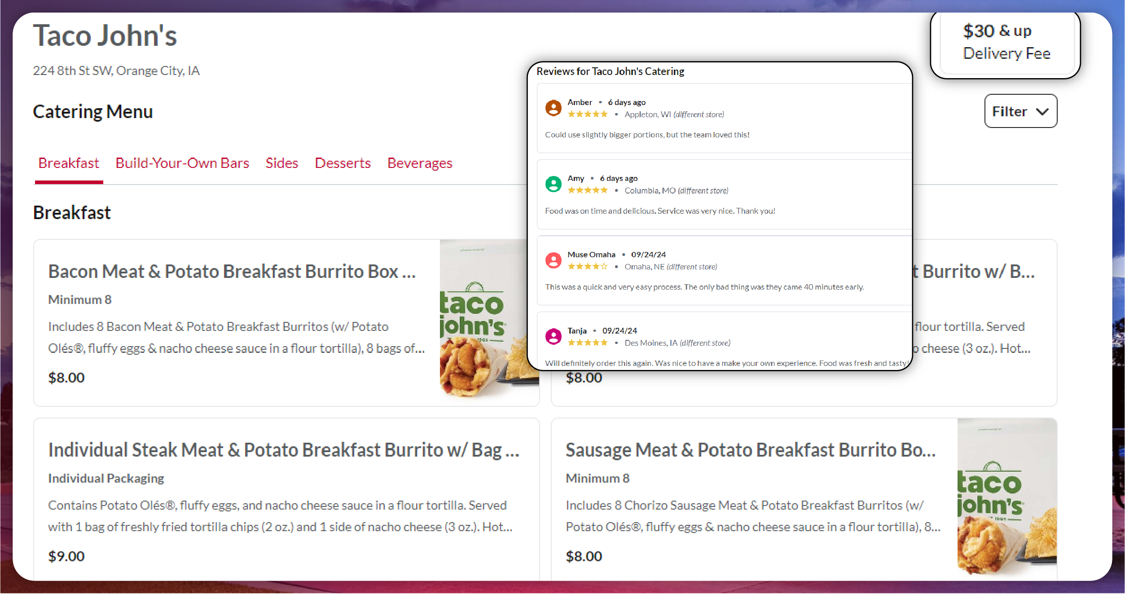Click the Sides menu item

(x=282, y=163)
